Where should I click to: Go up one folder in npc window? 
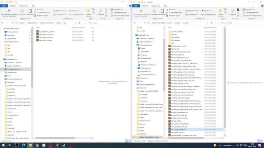pos(13,23)
